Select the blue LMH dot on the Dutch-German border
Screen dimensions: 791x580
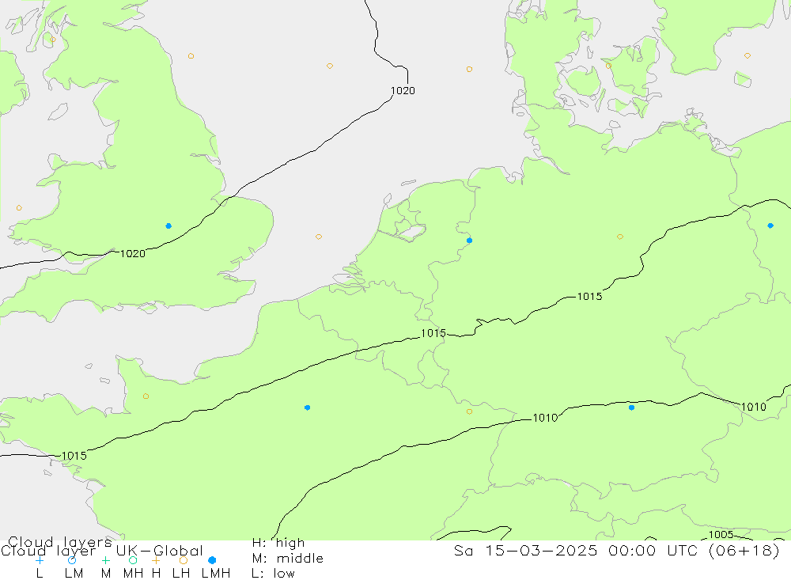click(469, 241)
